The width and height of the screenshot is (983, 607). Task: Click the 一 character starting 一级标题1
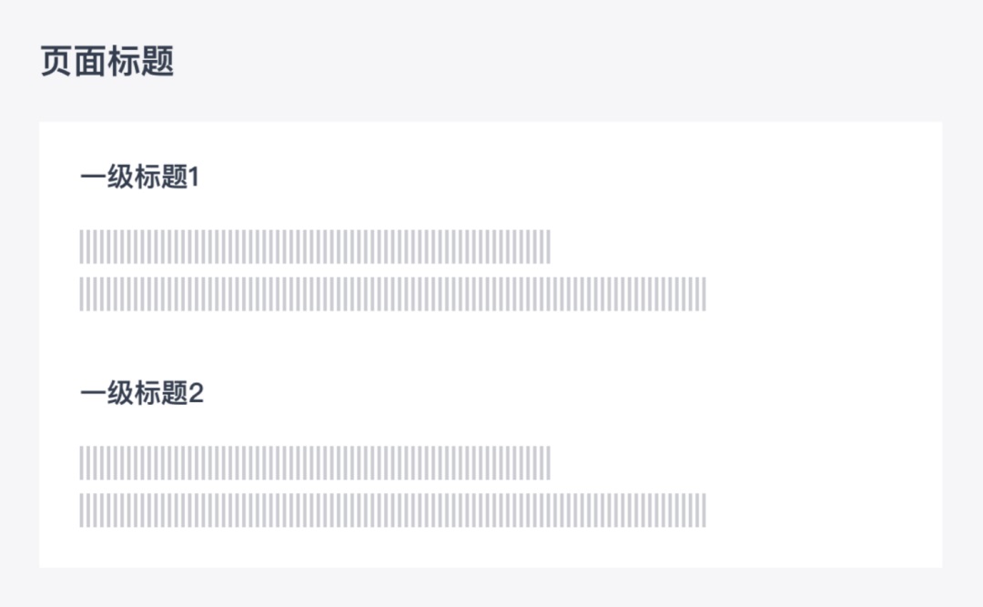(x=94, y=177)
